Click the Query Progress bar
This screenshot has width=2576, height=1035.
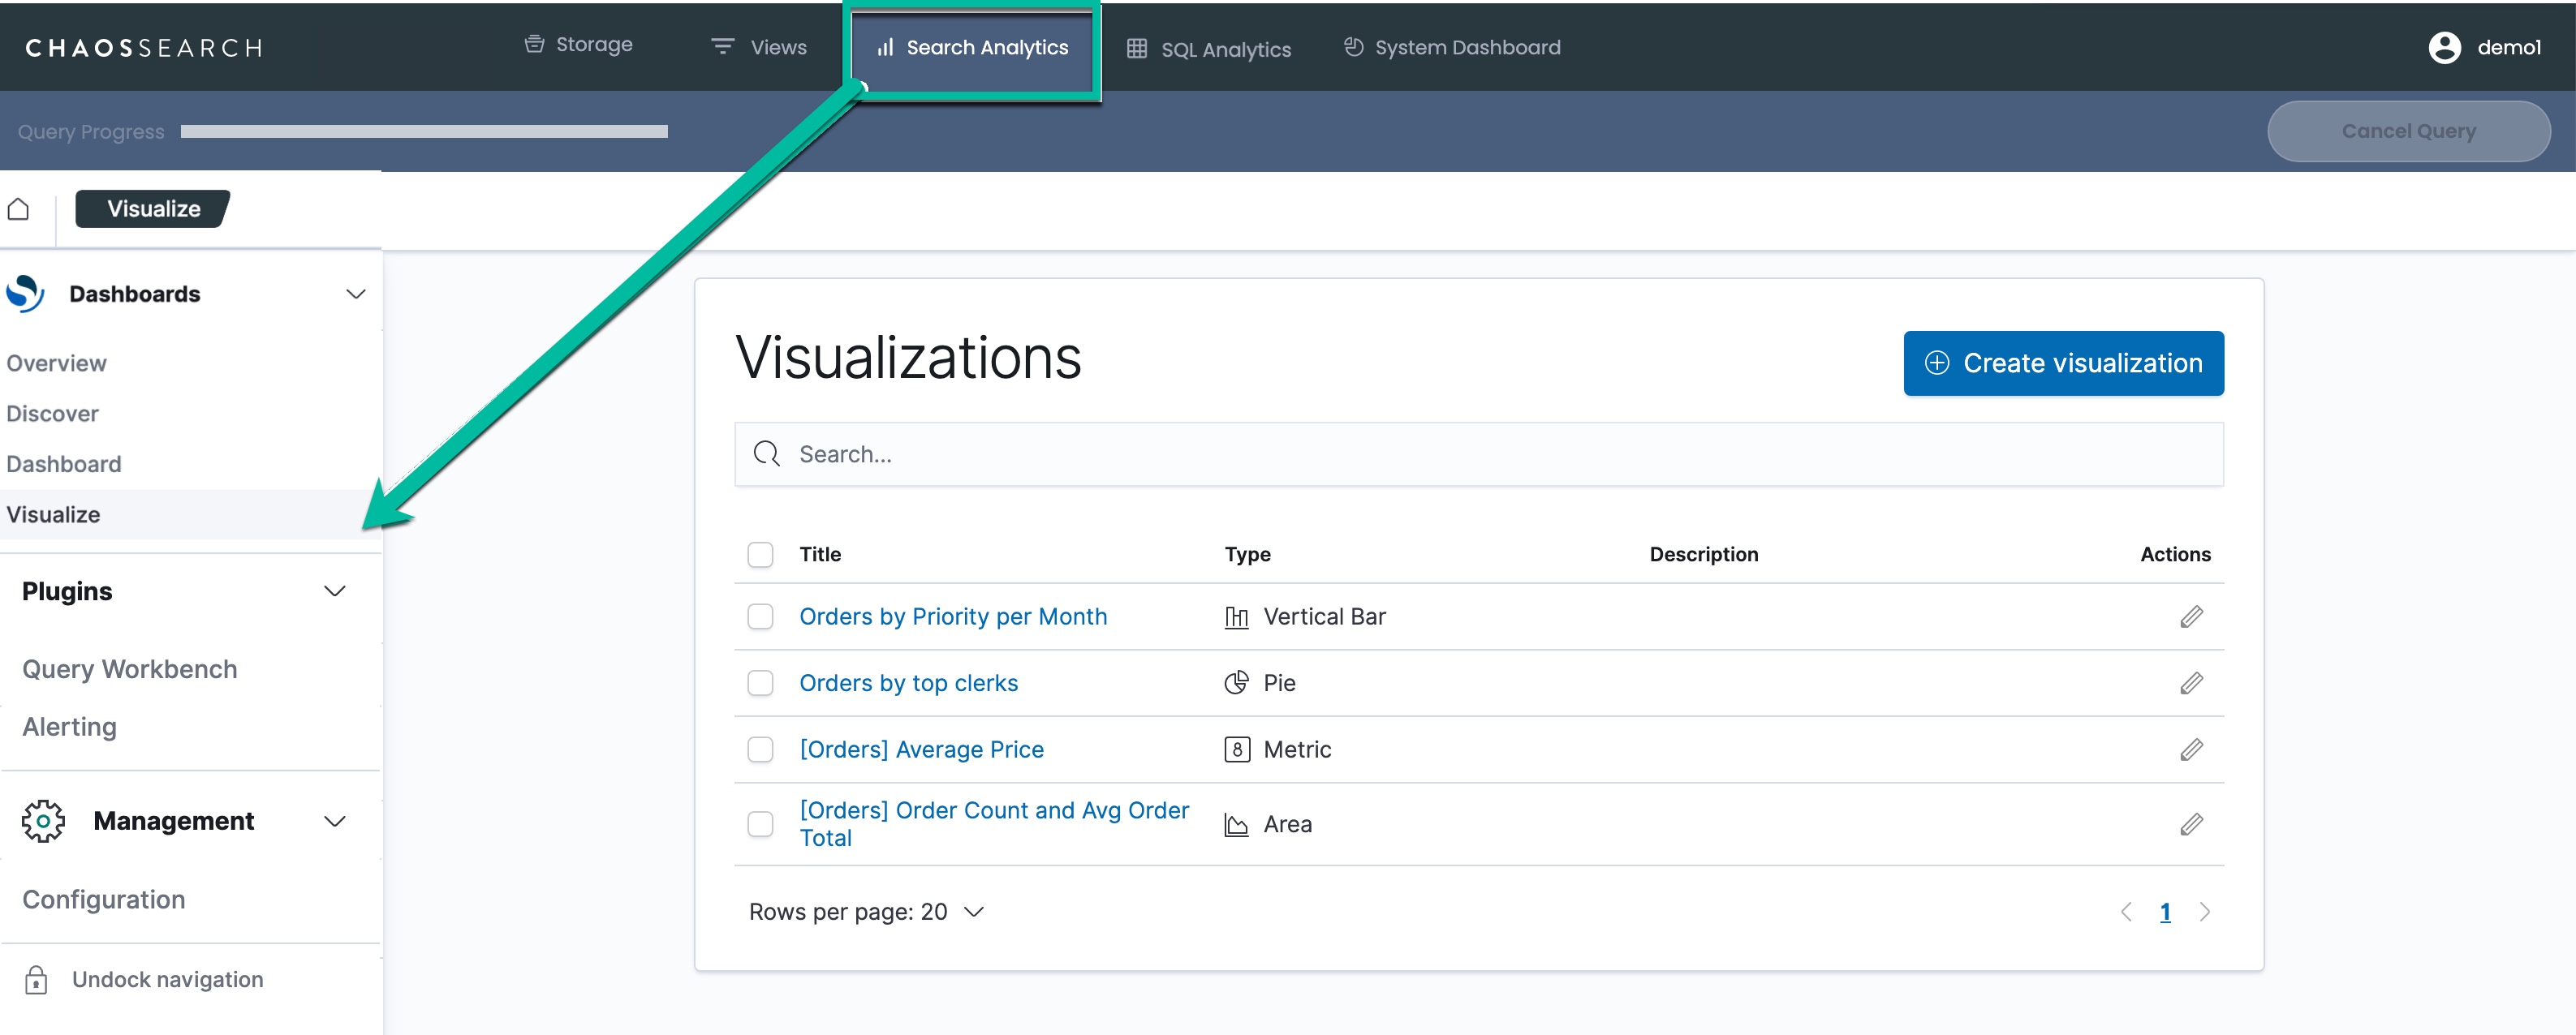(424, 132)
